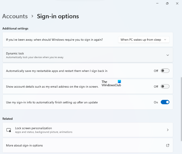182x154 pixels.
Task: Open More about sign-in options link
Action: click(x=24, y=145)
